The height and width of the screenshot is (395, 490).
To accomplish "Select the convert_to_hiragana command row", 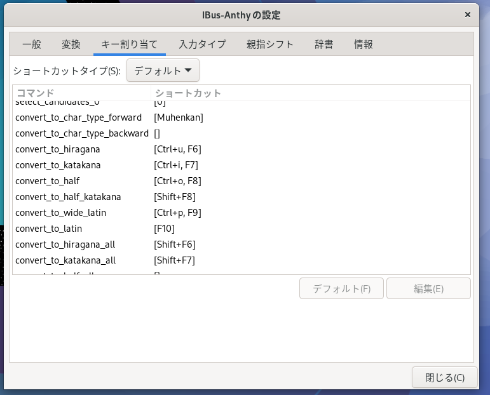I will [x=242, y=149].
